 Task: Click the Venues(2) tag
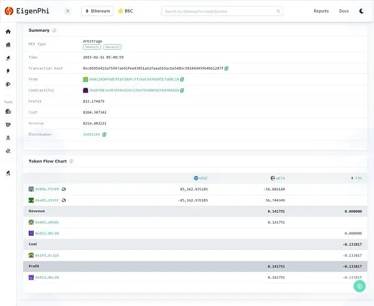pyautogui.click(x=112, y=47)
